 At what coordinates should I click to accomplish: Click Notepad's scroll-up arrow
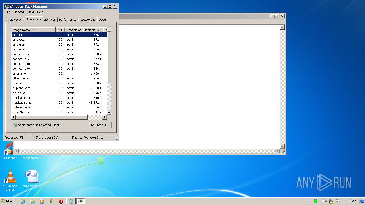tap(282, 27)
